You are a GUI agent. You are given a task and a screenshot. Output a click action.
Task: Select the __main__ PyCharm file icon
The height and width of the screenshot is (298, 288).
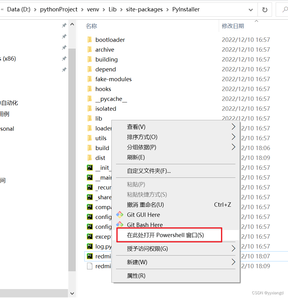point(90,177)
